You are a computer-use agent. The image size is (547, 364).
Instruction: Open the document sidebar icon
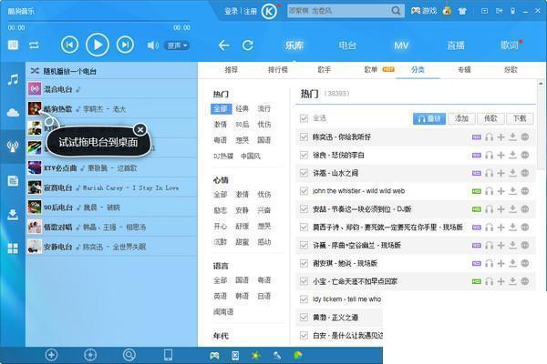(x=13, y=181)
